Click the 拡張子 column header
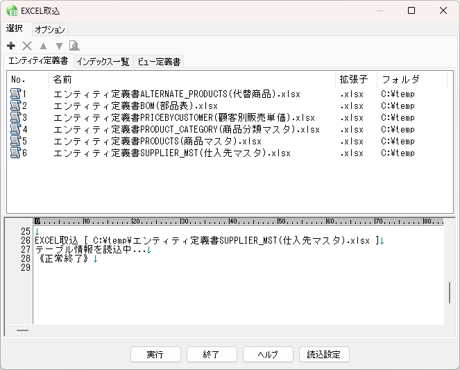 point(356,80)
